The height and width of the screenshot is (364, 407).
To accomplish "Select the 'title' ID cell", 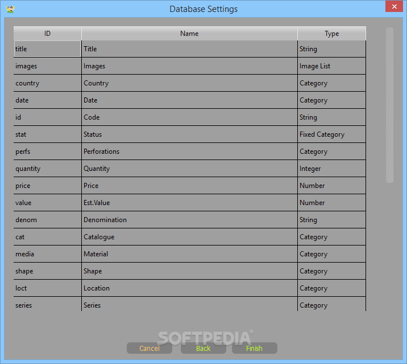I will pyautogui.click(x=48, y=48).
